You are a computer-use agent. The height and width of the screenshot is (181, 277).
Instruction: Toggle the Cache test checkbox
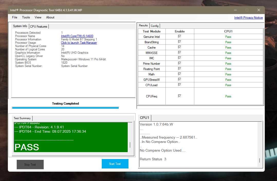[179, 47]
